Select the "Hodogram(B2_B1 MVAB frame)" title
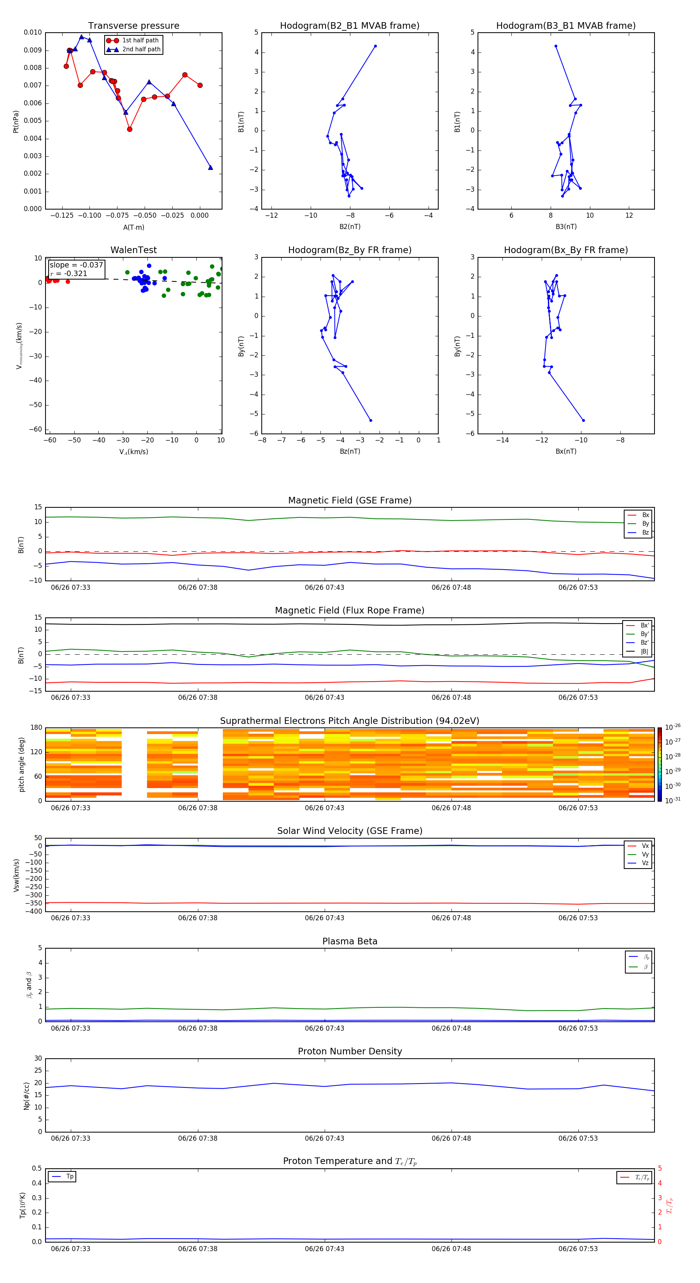The image size is (700, 1283). (x=350, y=26)
